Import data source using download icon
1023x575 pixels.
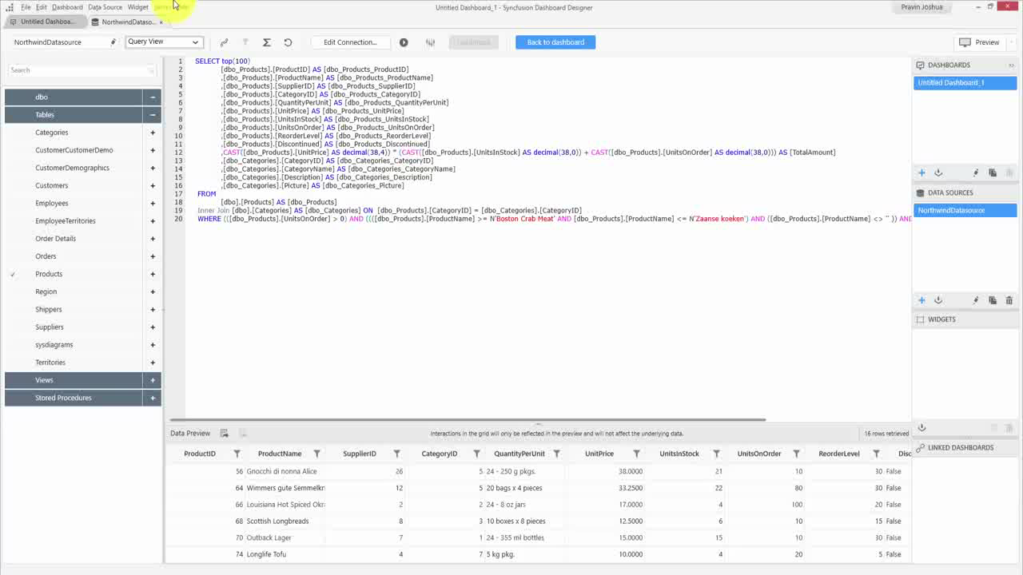(x=938, y=300)
